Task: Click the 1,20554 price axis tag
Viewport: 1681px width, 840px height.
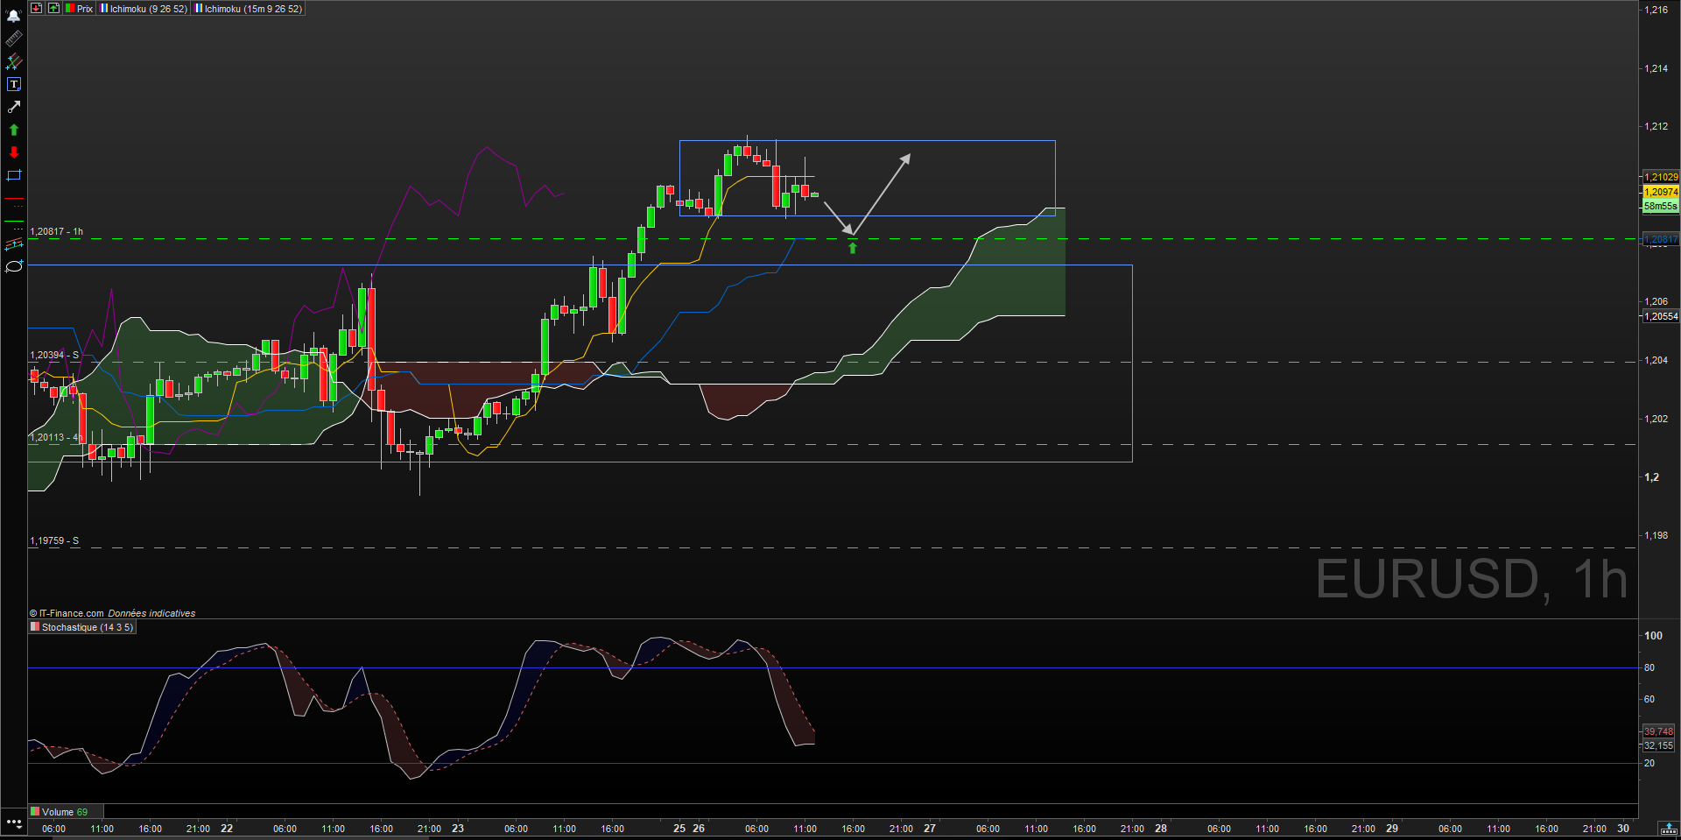Action: click(1661, 316)
